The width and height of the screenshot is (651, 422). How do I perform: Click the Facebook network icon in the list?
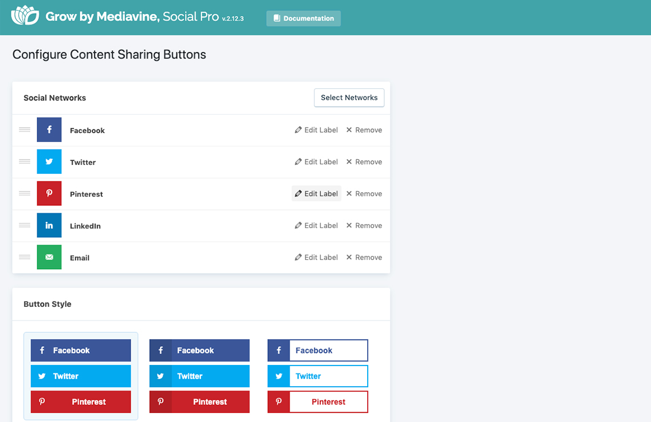point(49,130)
